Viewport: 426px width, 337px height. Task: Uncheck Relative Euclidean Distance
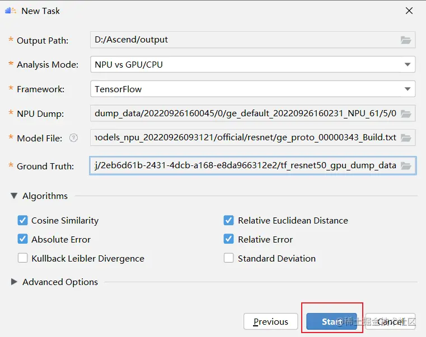click(x=229, y=220)
